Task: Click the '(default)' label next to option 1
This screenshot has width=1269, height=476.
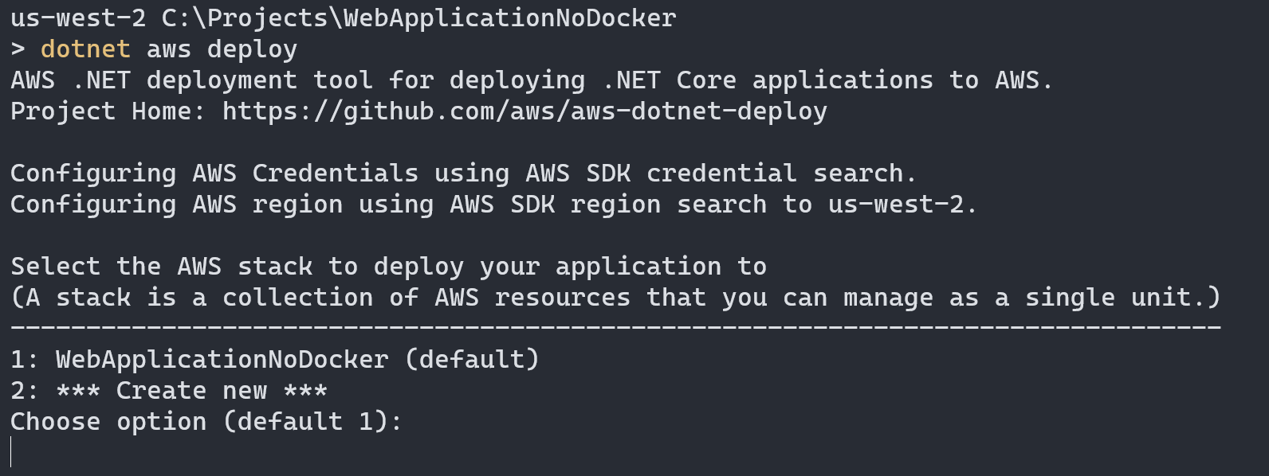Action: pyautogui.click(x=472, y=360)
